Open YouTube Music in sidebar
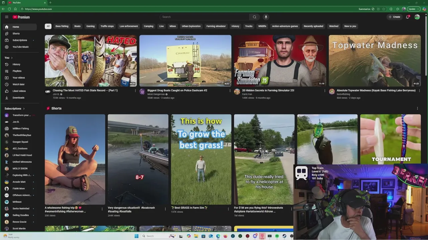This screenshot has height=240, width=428. tap(20, 47)
